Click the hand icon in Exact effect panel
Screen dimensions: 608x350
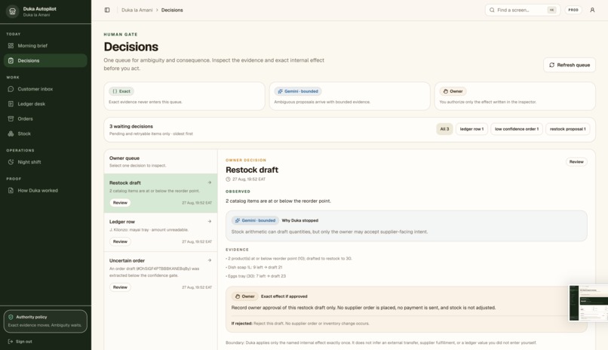(238, 296)
